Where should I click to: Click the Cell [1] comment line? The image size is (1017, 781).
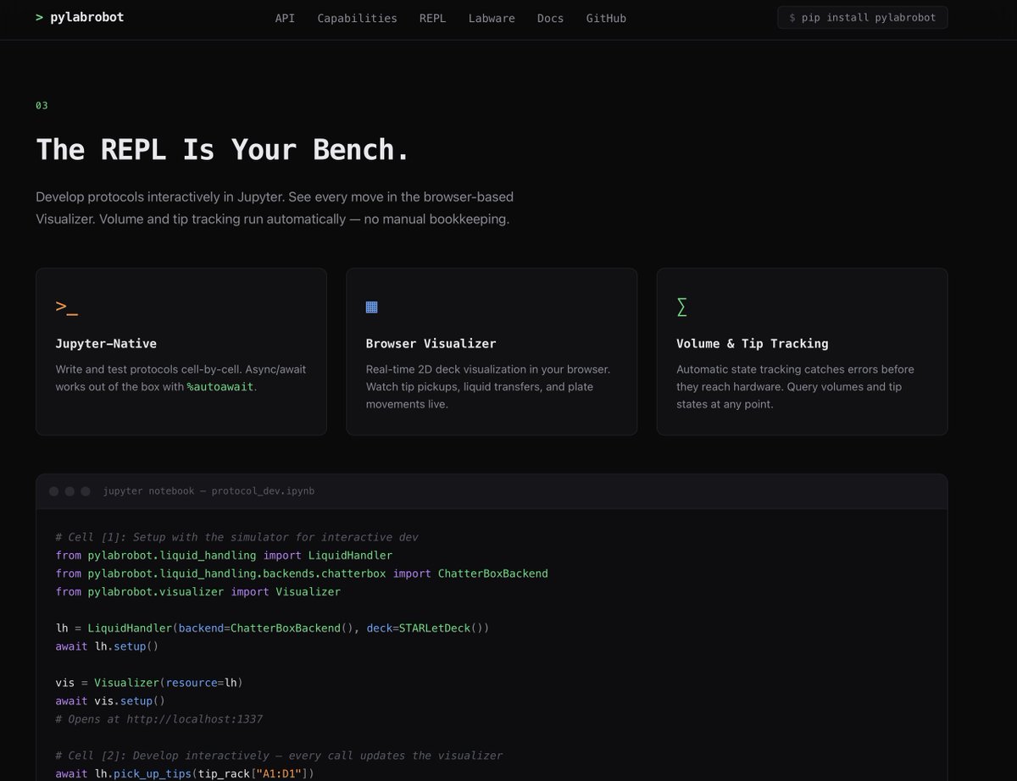(236, 537)
